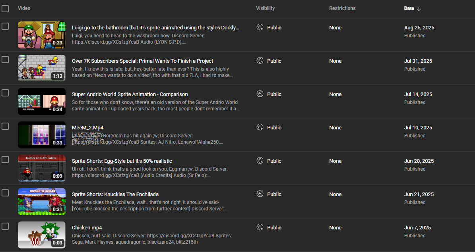Click the globe icon for Egg-Style video
The height and width of the screenshot is (252, 475).
click(x=260, y=161)
